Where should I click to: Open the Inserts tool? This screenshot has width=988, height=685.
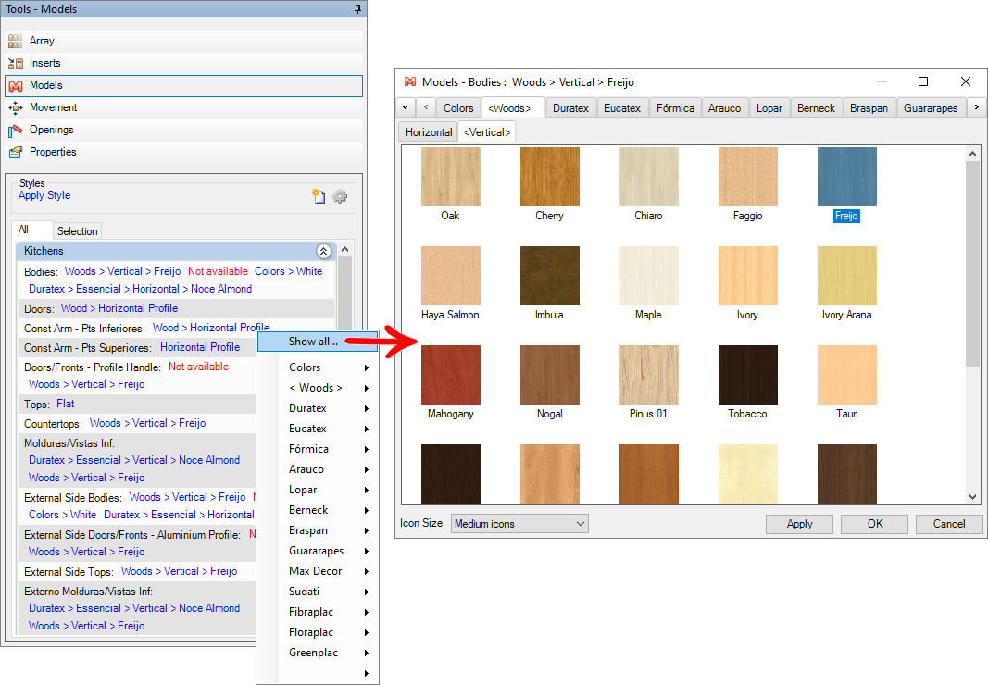tap(183, 63)
